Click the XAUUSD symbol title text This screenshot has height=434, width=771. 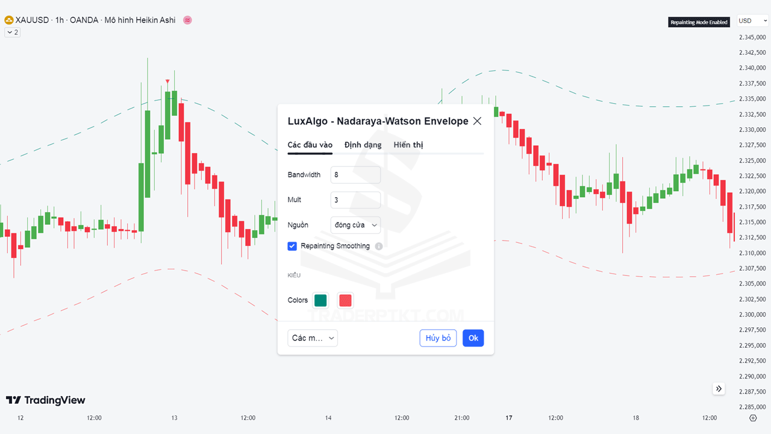click(x=32, y=20)
